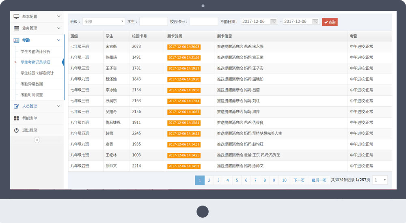
Task: Click the list icon beside 业务管理
Action: click(x=17, y=28)
